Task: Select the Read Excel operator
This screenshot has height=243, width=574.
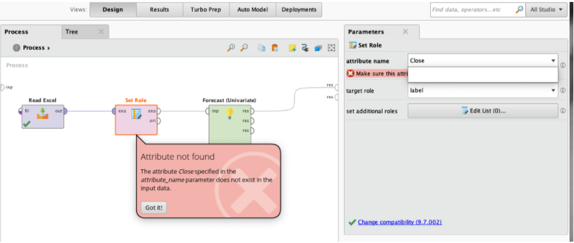Action: (43, 116)
